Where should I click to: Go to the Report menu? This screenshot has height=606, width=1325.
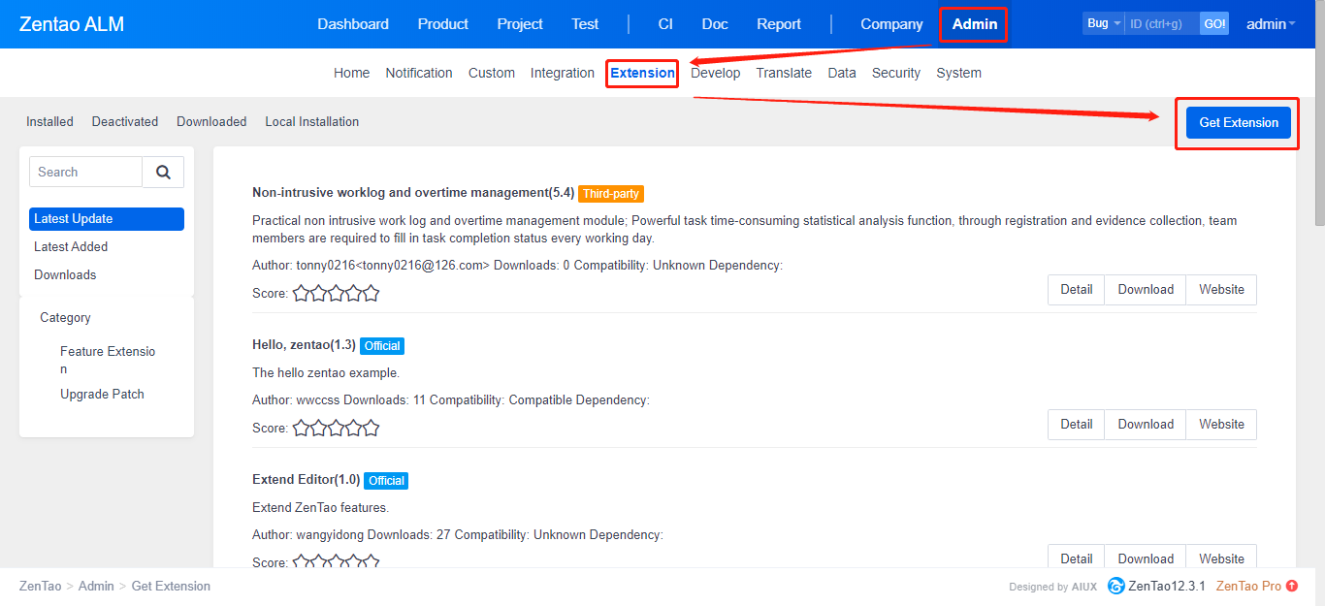pos(779,24)
